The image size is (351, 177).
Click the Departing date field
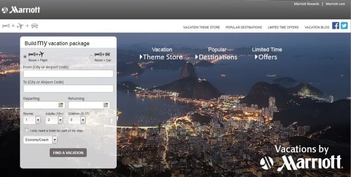point(44,105)
